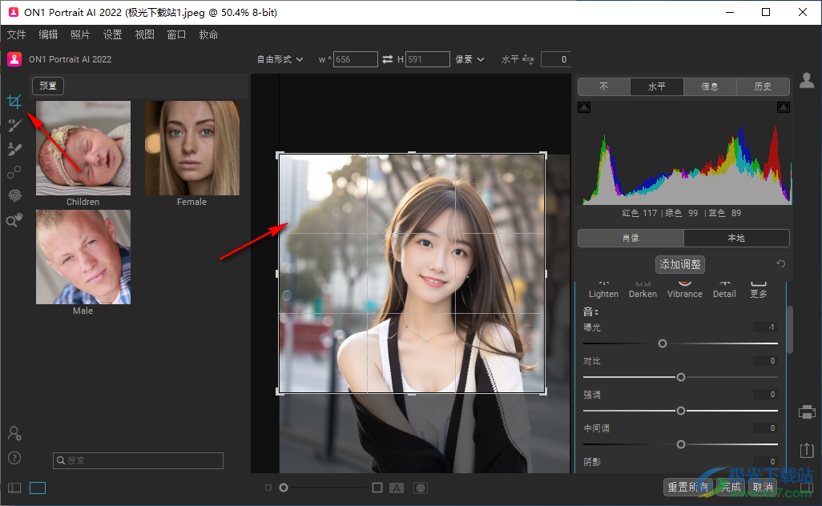Open the 像素 units dropdown
This screenshot has width=822, height=506.
[469, 59]
